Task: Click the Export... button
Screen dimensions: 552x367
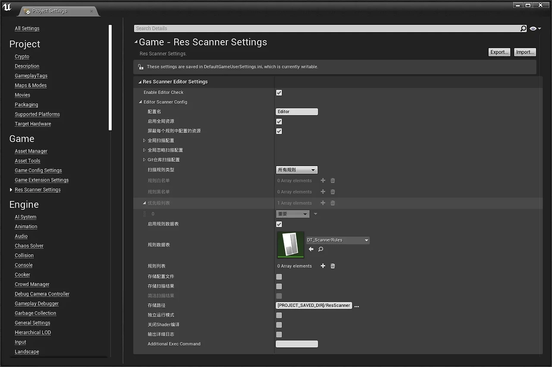Action: tap(499, 52)
